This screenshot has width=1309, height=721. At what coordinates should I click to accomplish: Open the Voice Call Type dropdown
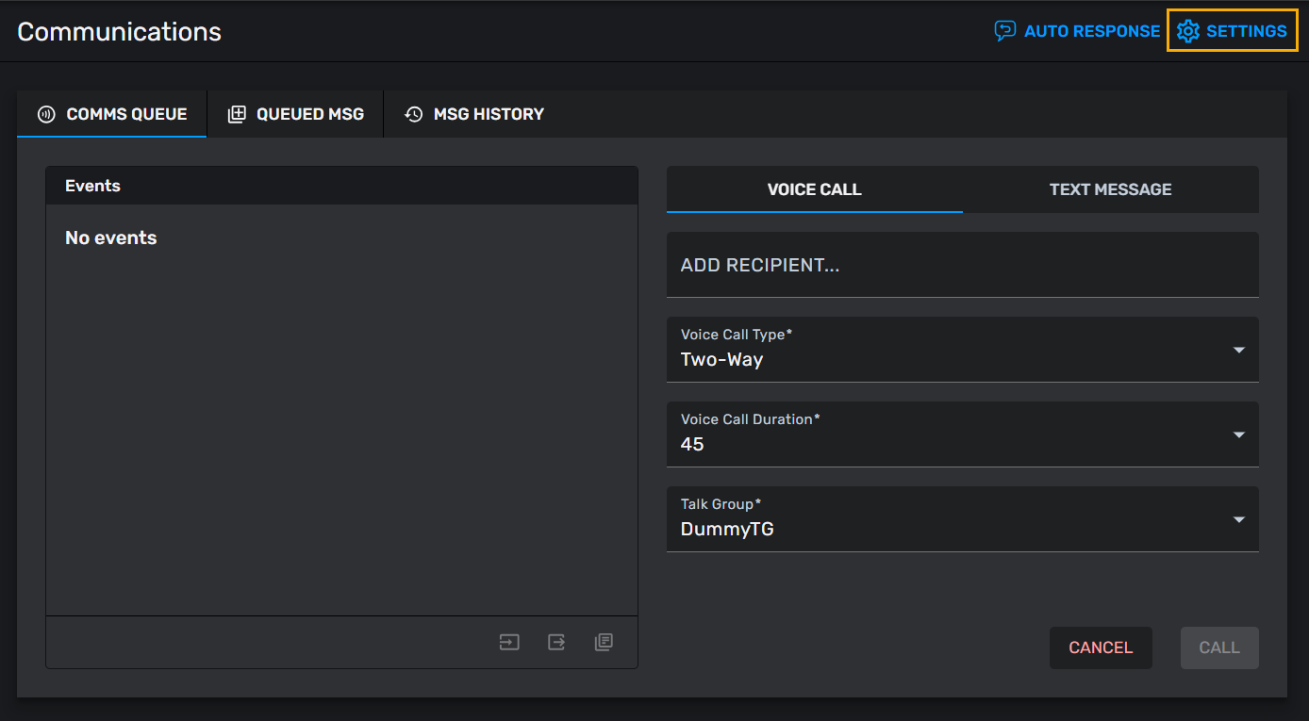[1238, 350]
